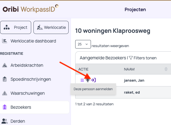Select Bezoekers in the sidebar
Screen dimensions: 171x125
[35, 107]
